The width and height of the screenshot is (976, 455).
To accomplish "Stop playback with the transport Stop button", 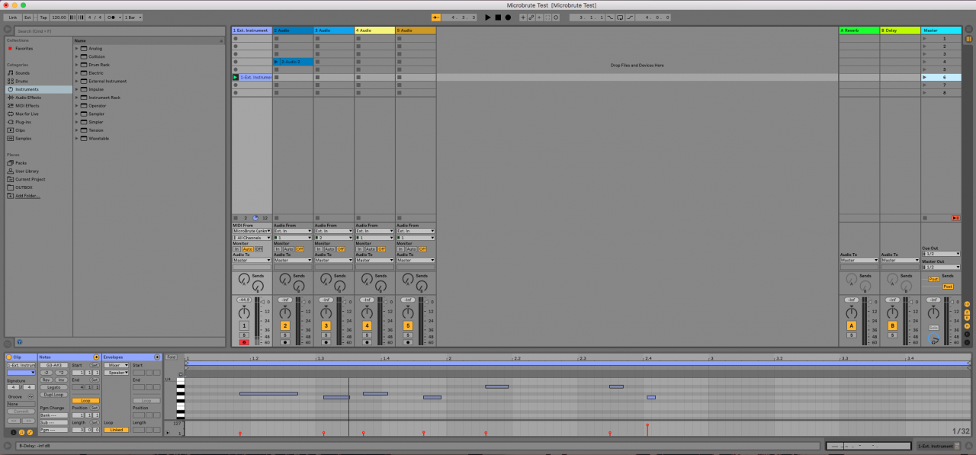I will [x=498, y=17].
